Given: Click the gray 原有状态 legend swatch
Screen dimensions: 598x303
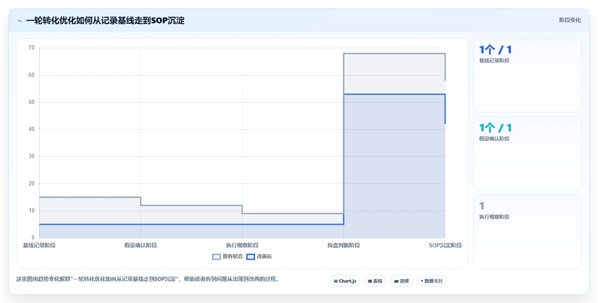Looking at the screenshot, I should click(x=216, y=256).
